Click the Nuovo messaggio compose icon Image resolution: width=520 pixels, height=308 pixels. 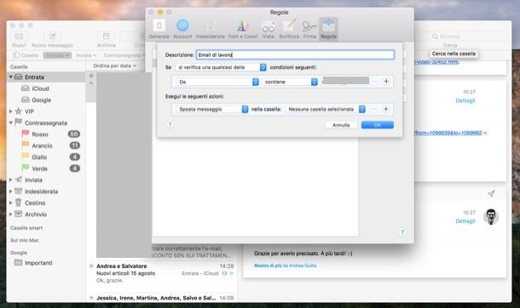tap(52, 37)
